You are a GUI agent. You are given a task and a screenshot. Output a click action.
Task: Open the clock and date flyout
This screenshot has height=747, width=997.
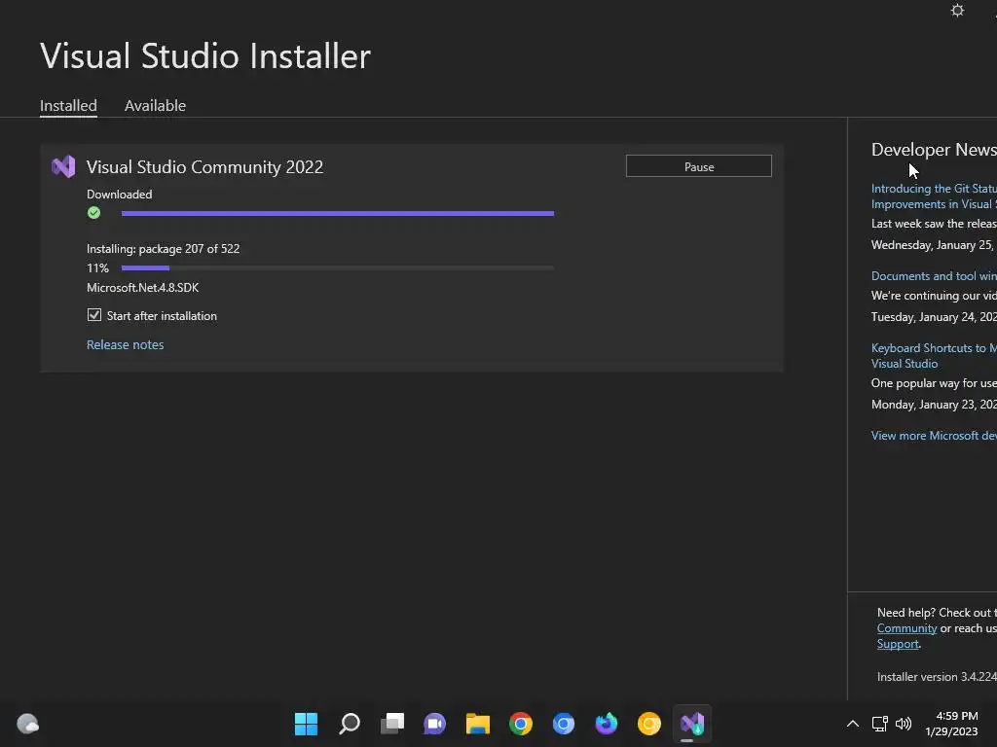952,724
